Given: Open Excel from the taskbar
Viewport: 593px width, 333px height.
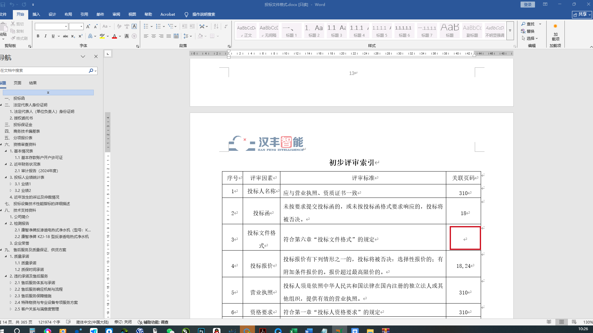Looking at the screenshot, I should (293, 330).
